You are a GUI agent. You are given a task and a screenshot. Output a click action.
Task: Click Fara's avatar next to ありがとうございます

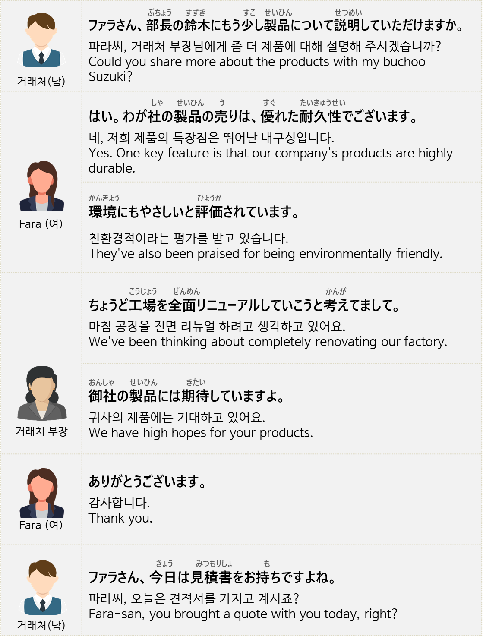[x=41, y=493]
